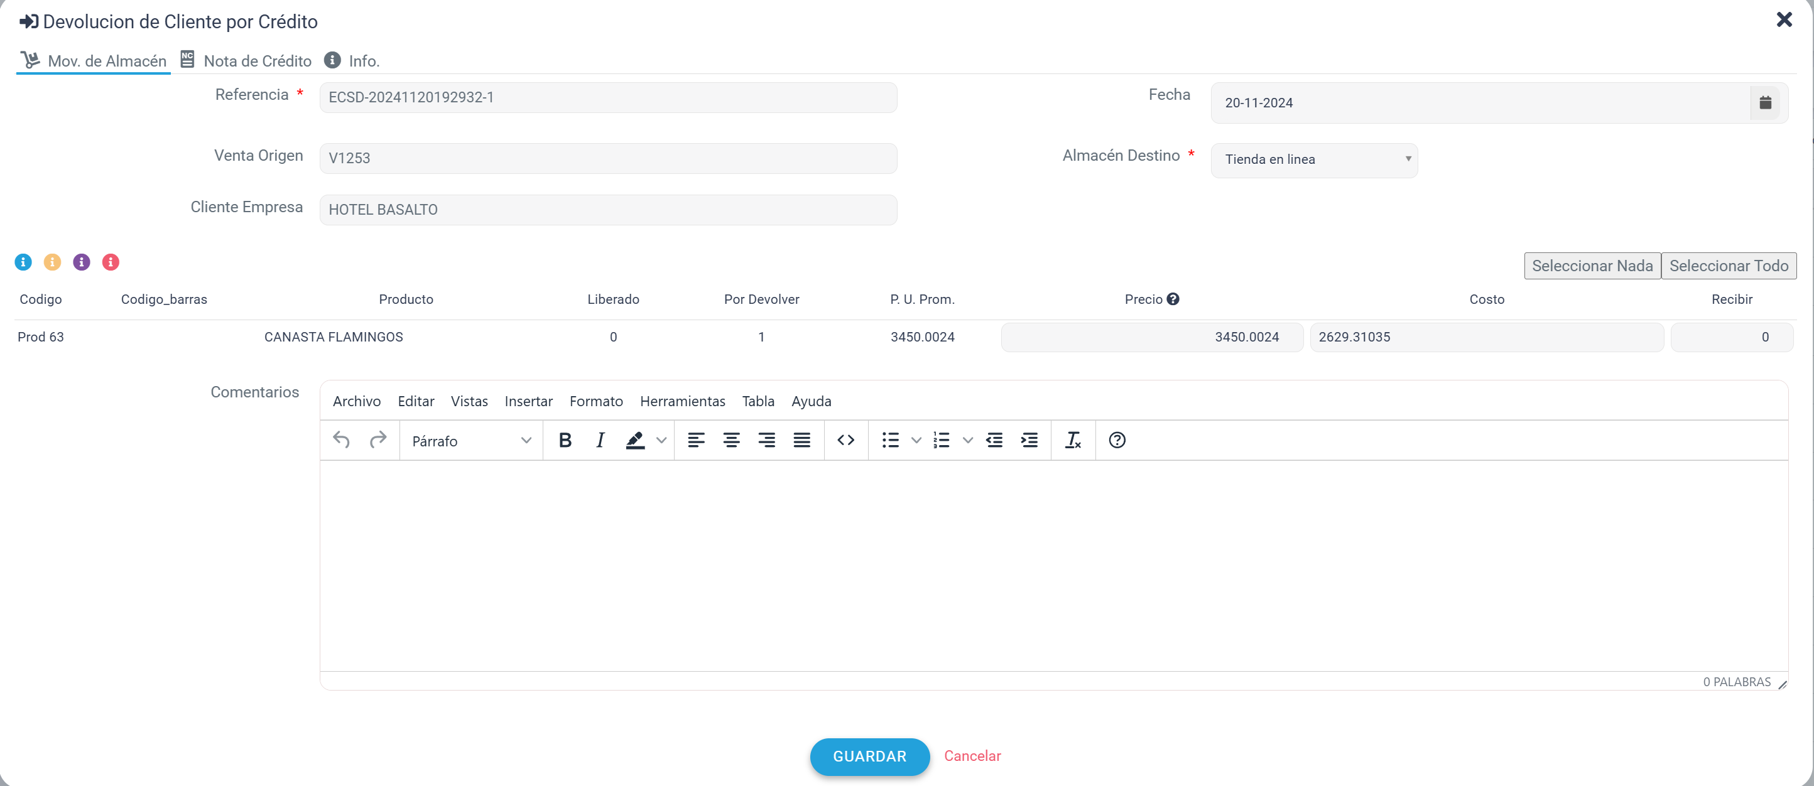Click the CANASTA FLAMINGOS product cell
1814x786 pixels.
[333, 337]
